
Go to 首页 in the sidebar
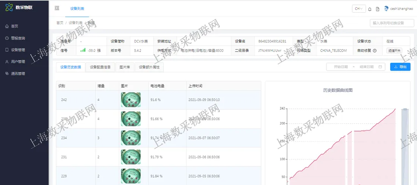coord(14,26)
